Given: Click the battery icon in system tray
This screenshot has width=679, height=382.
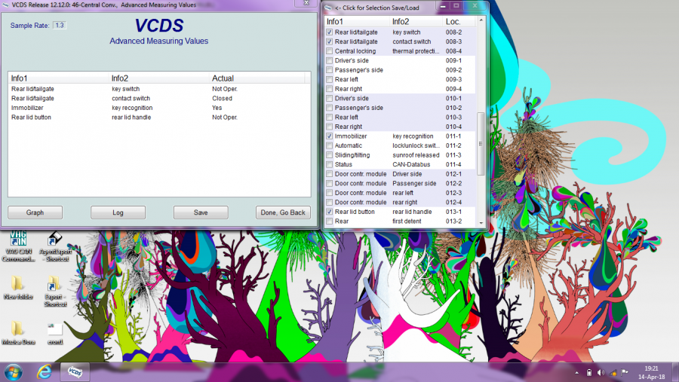Looking at the screenshot, I should (590, 372).
